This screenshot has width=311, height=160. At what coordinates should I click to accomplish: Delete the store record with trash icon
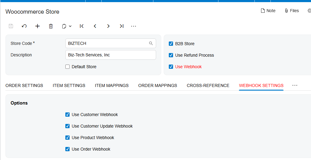coord(51,26)
